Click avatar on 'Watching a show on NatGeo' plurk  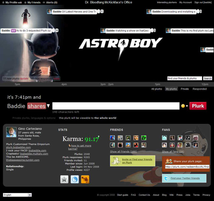tap(103, 30)
